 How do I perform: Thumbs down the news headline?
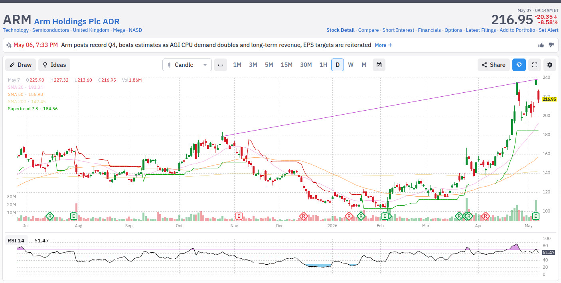[551, 45]
